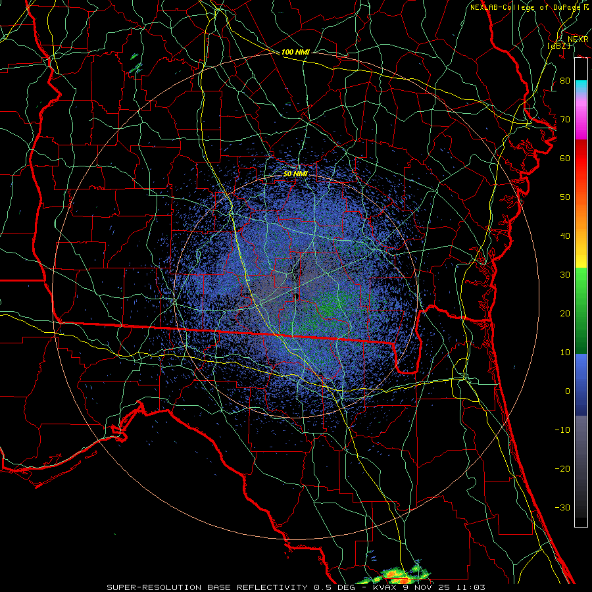Click the 30 value on dBZ scale
The width and height of the screenshot is (592, 592).
click(565, 275)
